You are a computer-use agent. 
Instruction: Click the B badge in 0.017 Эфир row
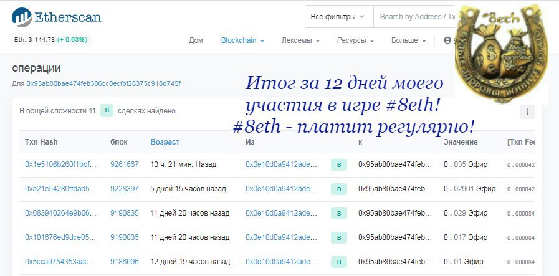pyautogui.click(x=339, y=237)
